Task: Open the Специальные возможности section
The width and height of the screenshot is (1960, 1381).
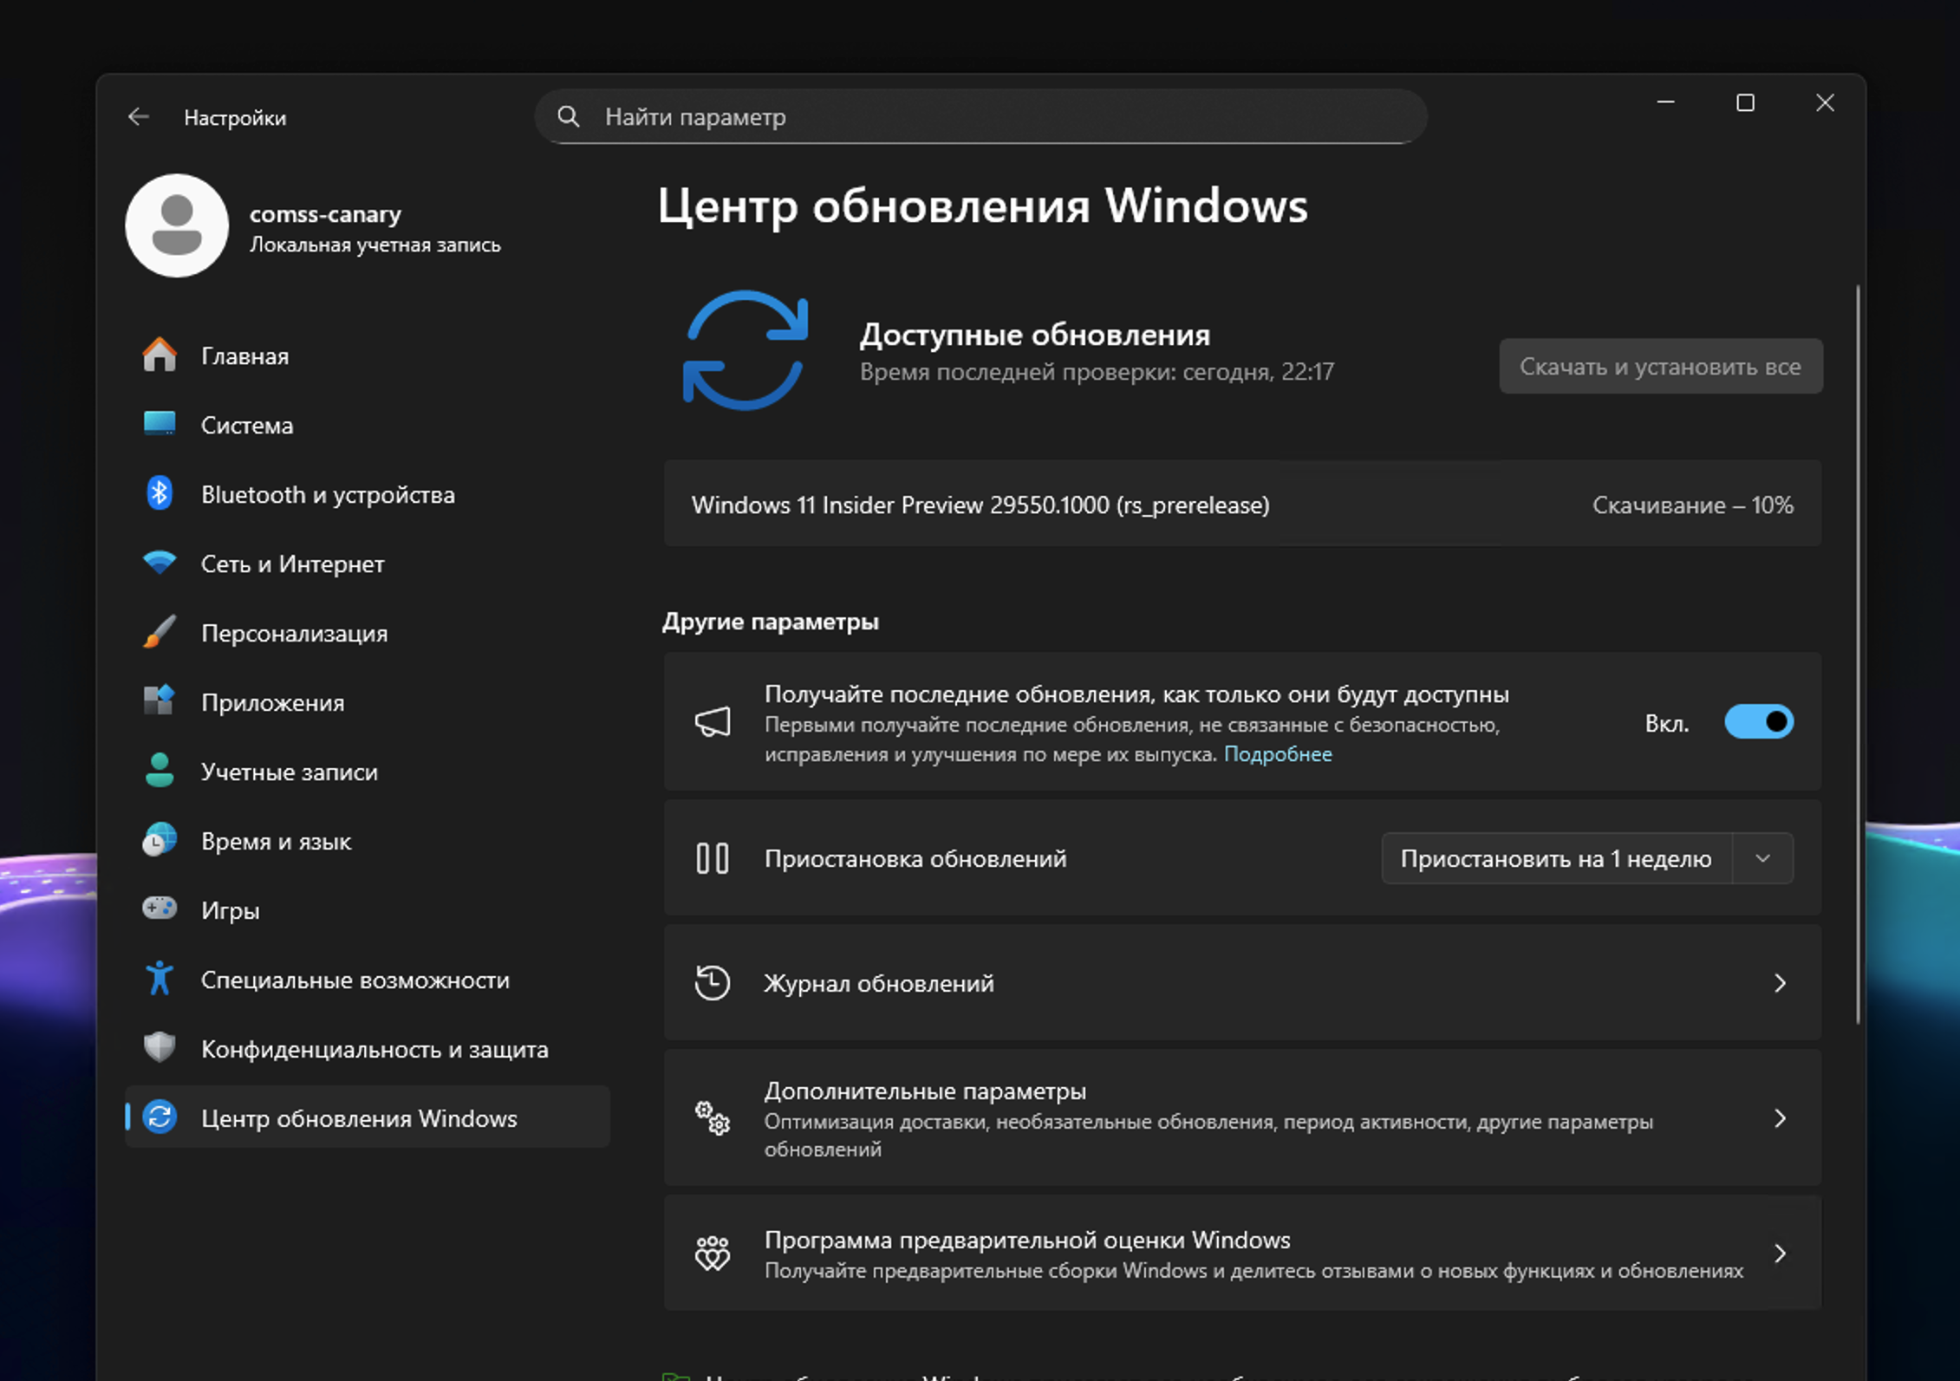Action: [355, 980]
